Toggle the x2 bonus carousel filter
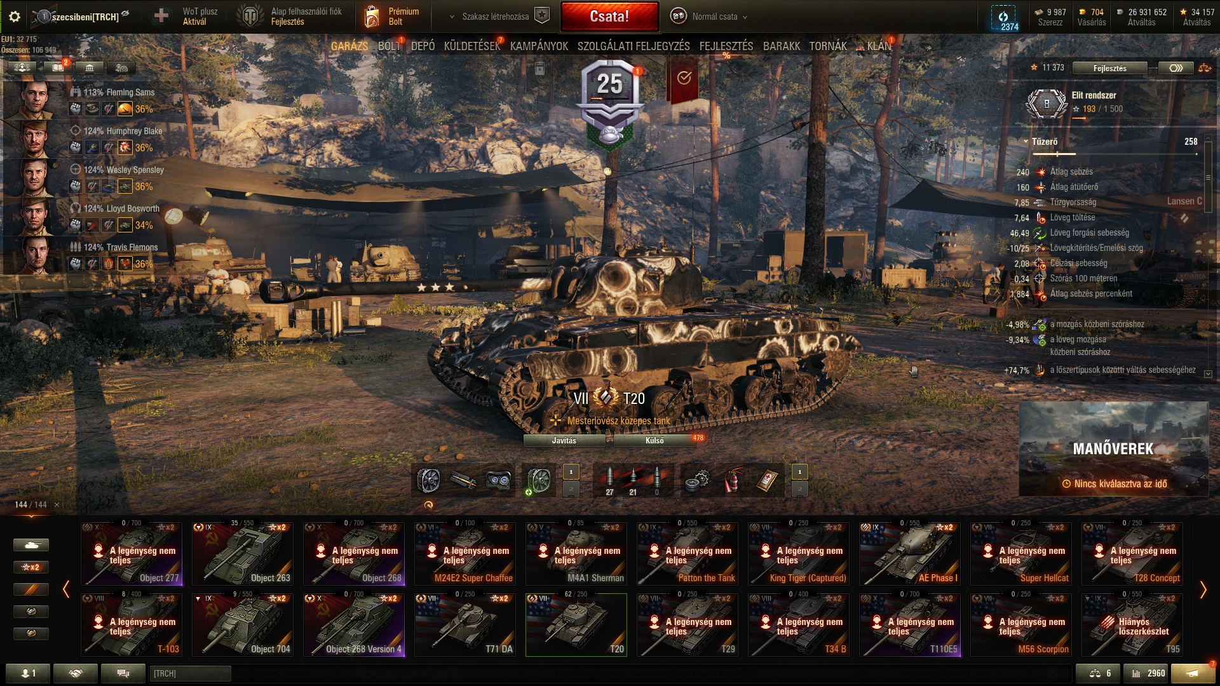The width and height of the screenshot is (1220, 686). click(31, 567)
